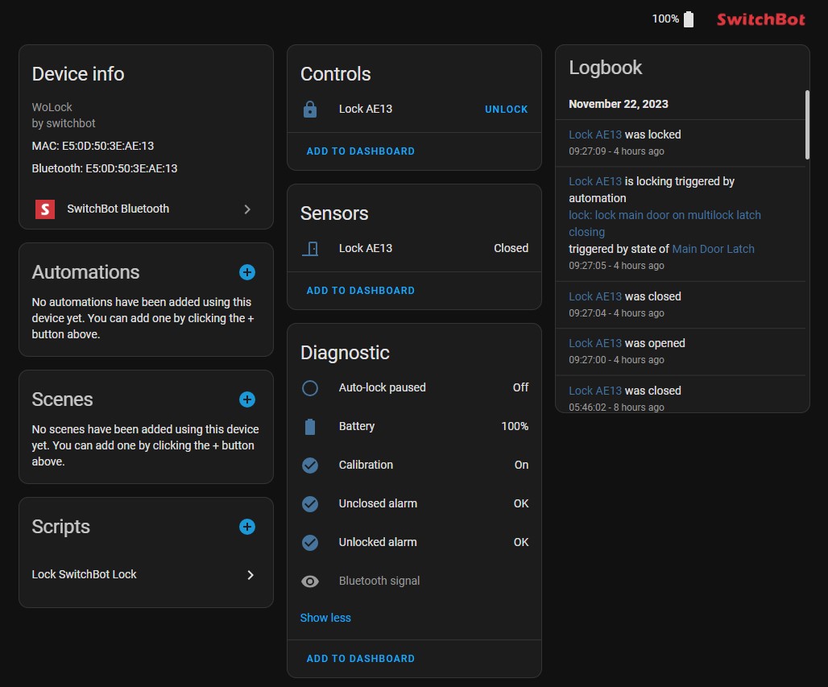Screen dimensions: 828x687
Task: Open SwitchBot Bluetooth integration via chevron
Action: click(247, 209)
